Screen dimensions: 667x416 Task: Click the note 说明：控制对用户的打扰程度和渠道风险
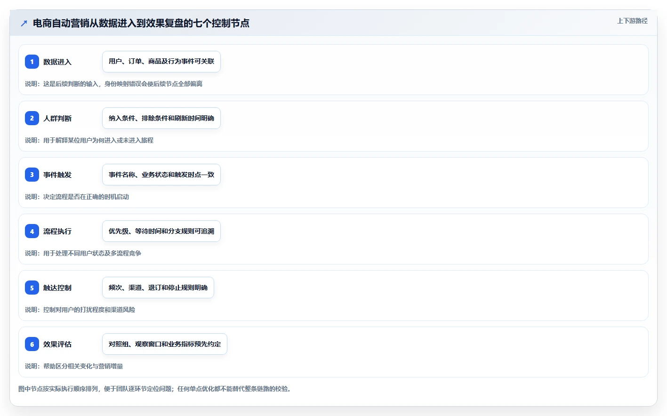tap(80, 310)
